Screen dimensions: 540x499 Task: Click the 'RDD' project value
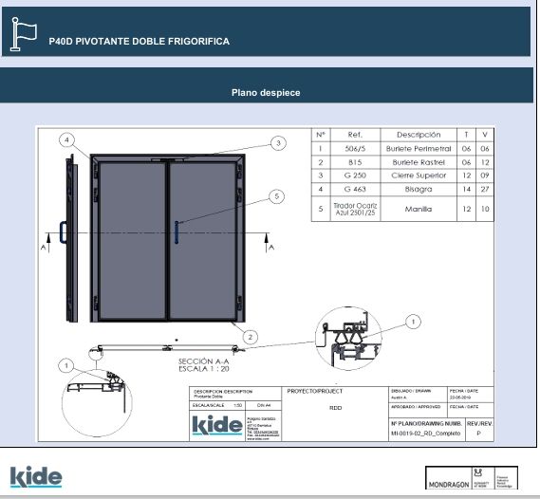click(x=335, y=408)
